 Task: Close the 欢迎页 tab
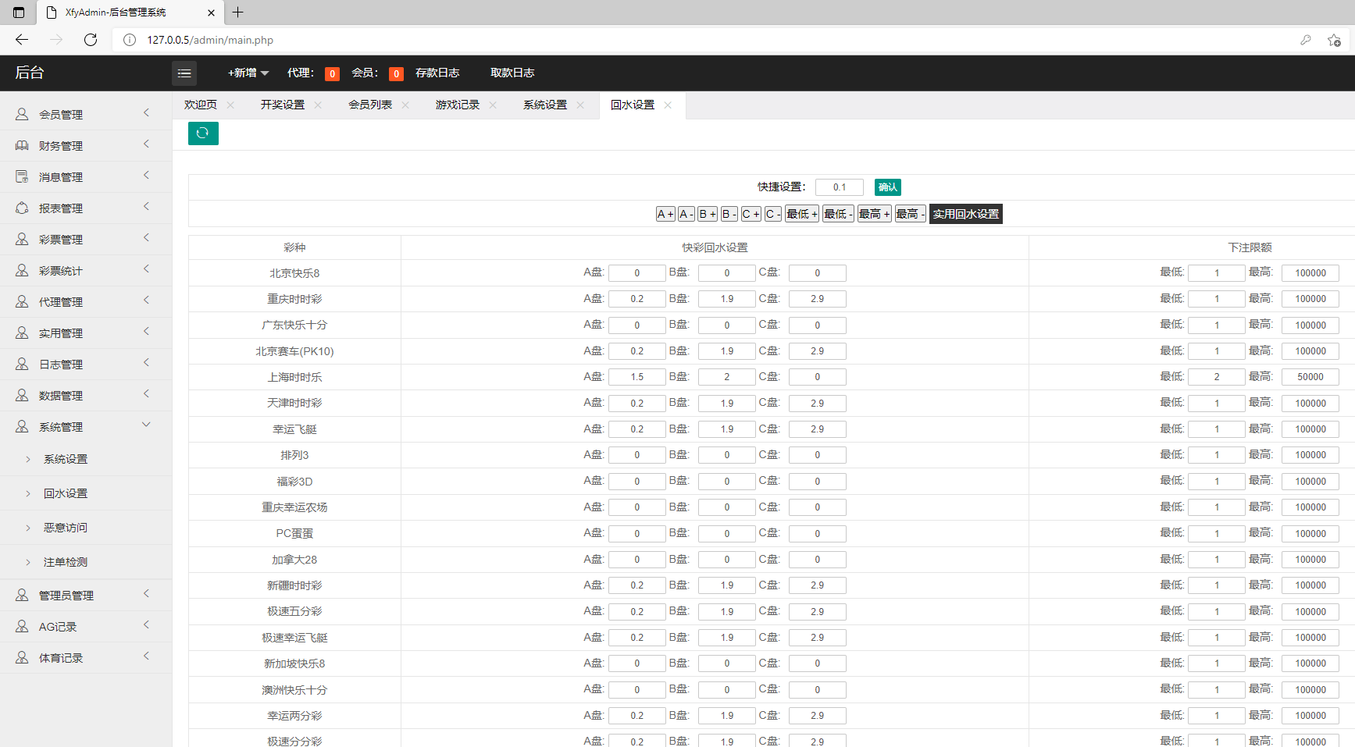click(230, 105)
